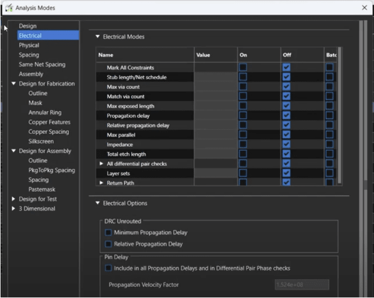Viewport: 374px width, 298px height.
Task: Turn On Max exposed length check
Action: point(243,106)
